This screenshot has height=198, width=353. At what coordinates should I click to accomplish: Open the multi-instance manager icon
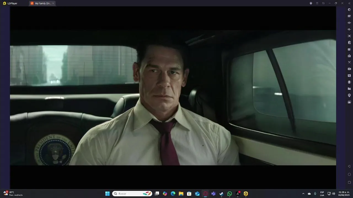coord(349,49)
